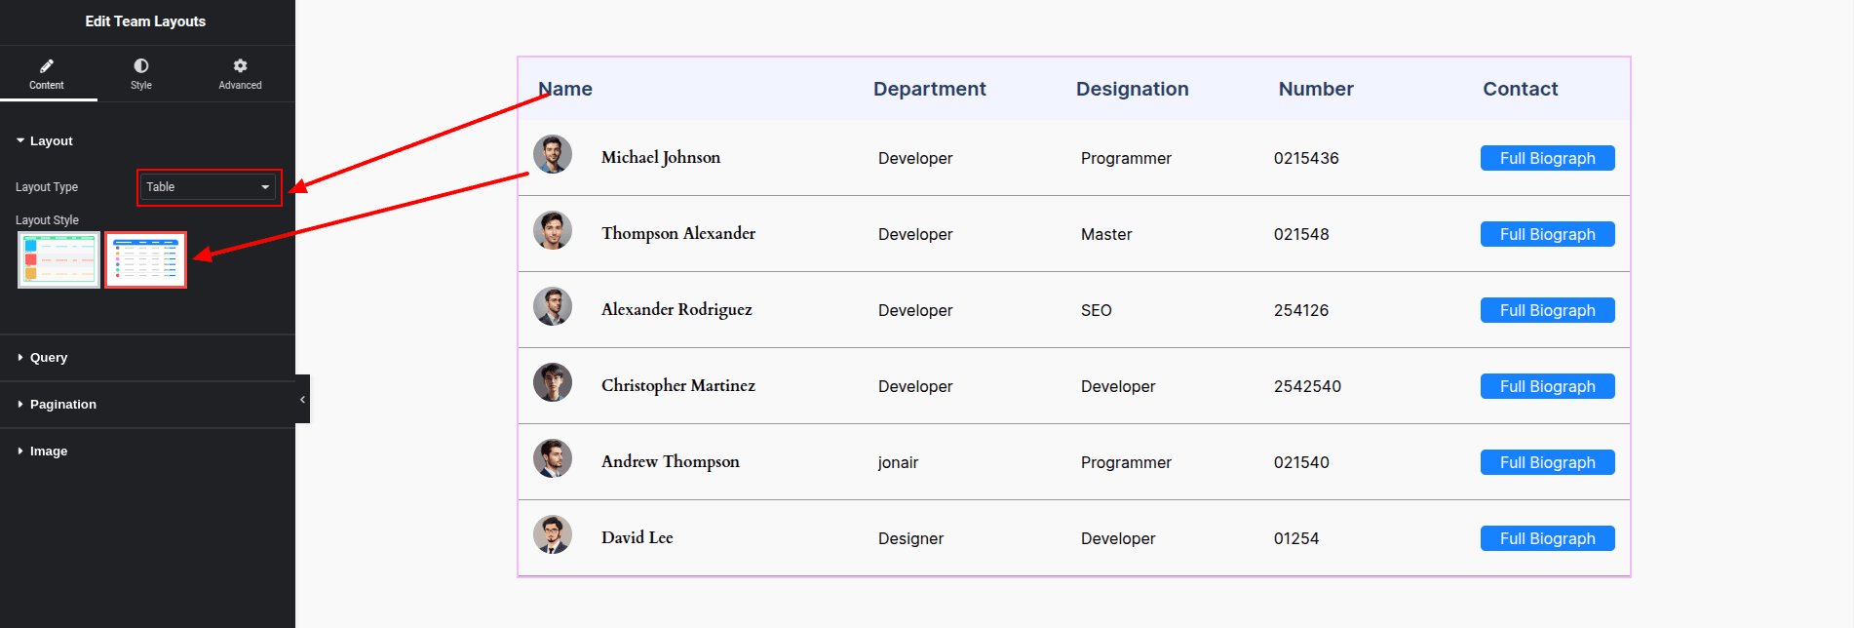The width and height of the screenshot is (1854, 628).
Task: Expand the Pagination section
Action: pos(62,405)
